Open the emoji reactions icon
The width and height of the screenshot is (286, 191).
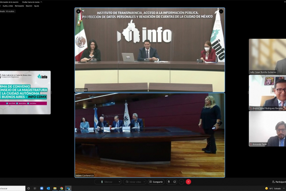coord(174,182)
